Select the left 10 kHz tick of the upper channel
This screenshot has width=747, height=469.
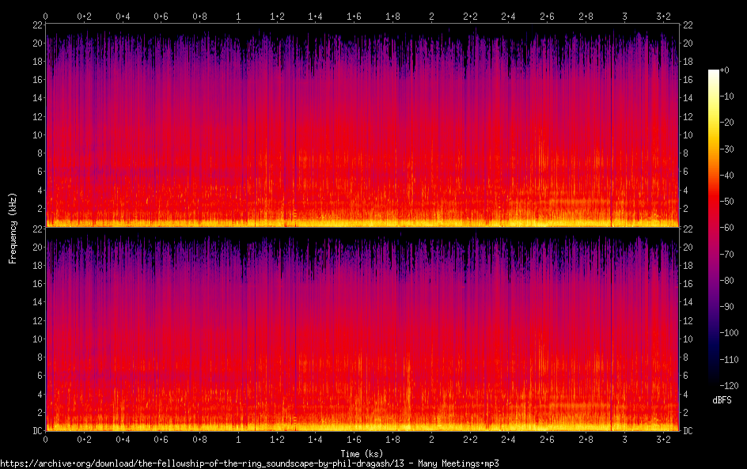(37, 134)
